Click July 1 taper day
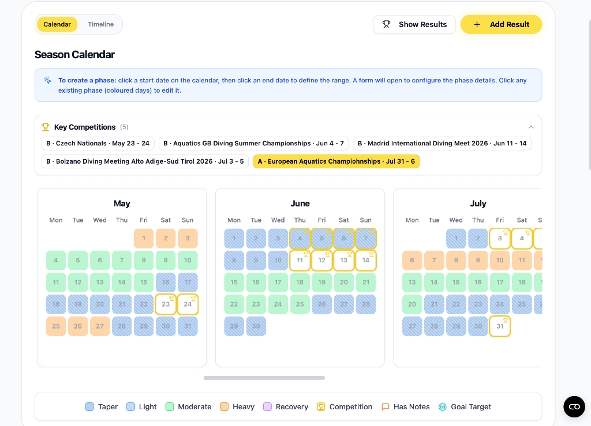 point(456,238)
